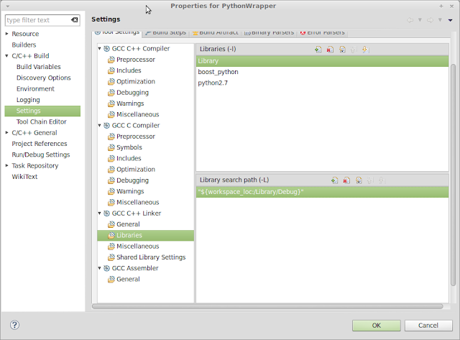The width and height of the screenshot is (460, 340).
Task: Select the highlighted 'Library' entry in the list
Action: pyautogui.click(x=322, y=61)
